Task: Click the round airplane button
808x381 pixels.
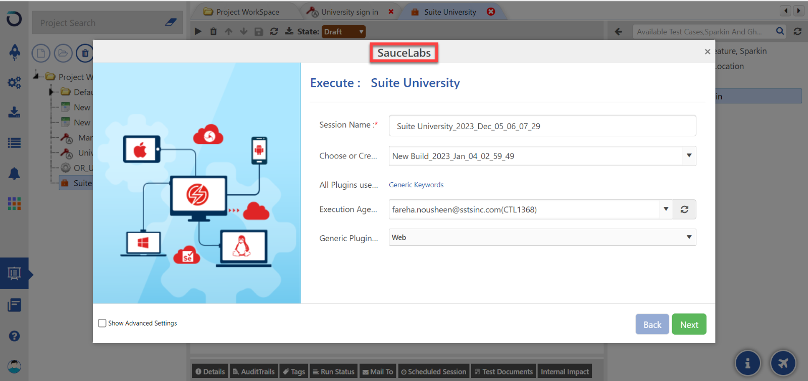Action: pyautogui.click(x=783, y=363)
